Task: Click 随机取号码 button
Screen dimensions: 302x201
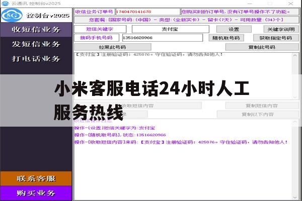Action: click(226, 38)
